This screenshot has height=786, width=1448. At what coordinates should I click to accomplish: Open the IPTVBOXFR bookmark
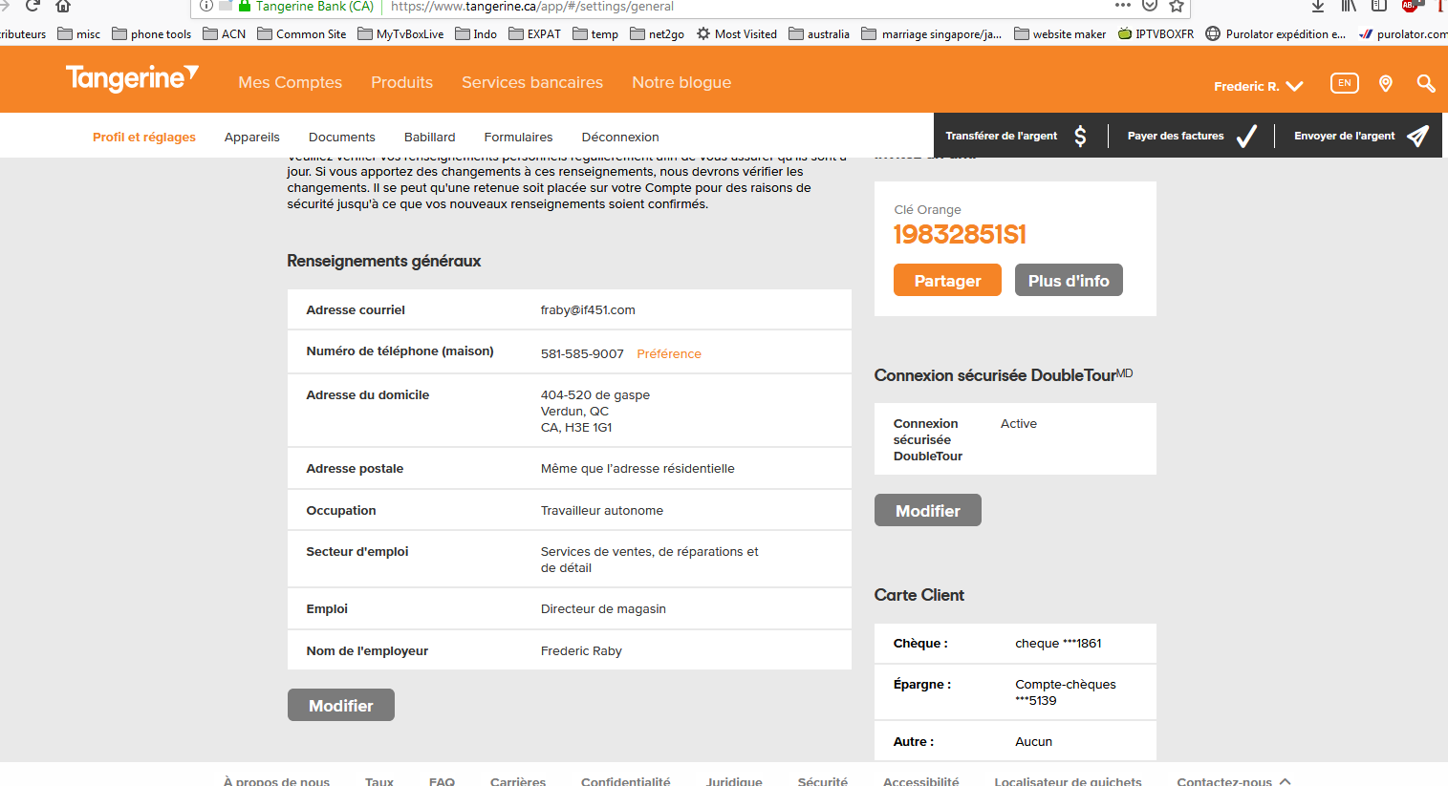1156,33
